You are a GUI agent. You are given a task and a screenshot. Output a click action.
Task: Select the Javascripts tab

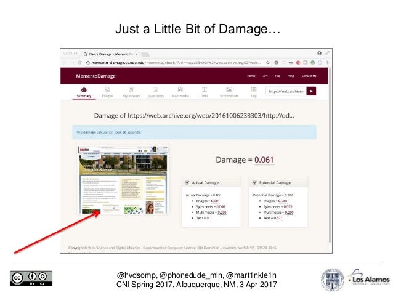(155, 92)
